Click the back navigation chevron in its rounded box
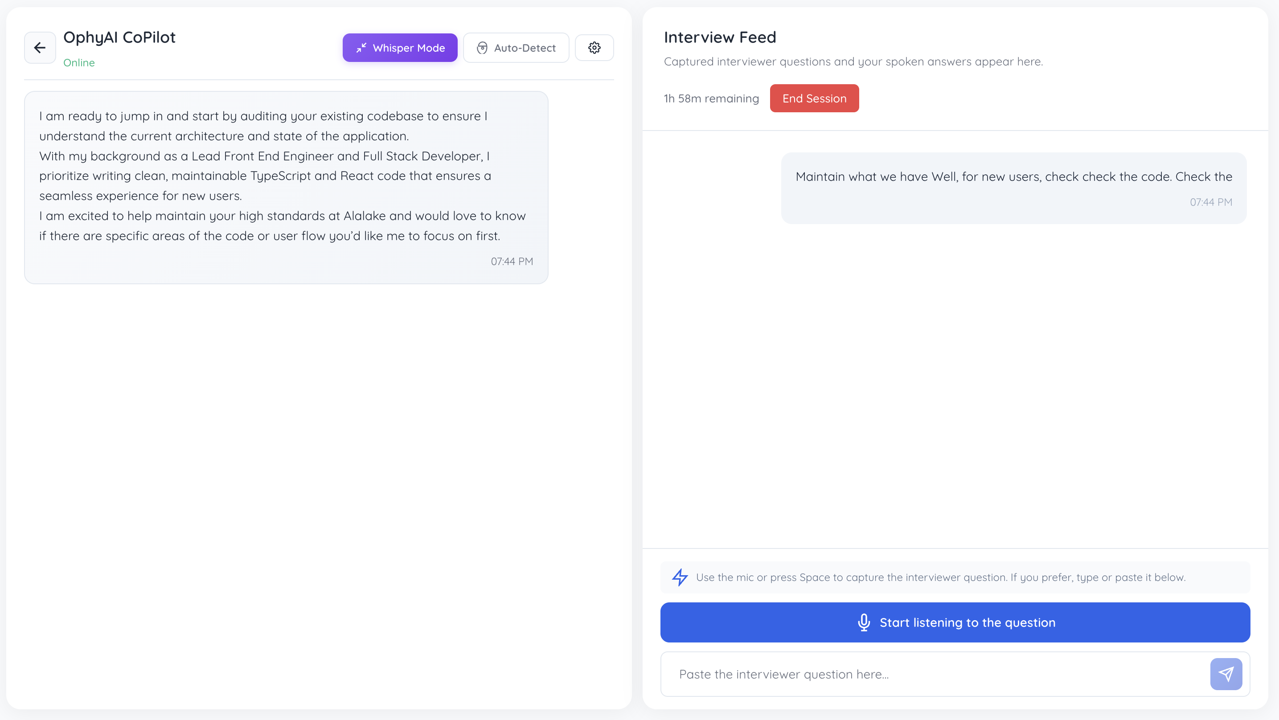The width and height of the screenshot is (1279, 720). [40, 48]
